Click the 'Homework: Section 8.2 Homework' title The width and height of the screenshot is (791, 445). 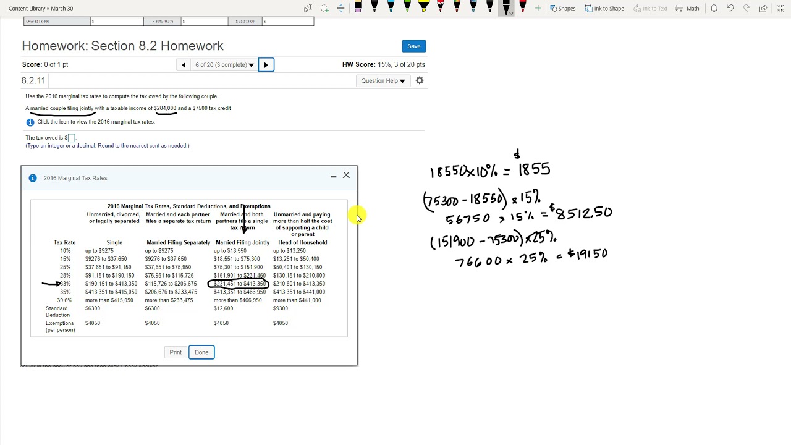123,46
